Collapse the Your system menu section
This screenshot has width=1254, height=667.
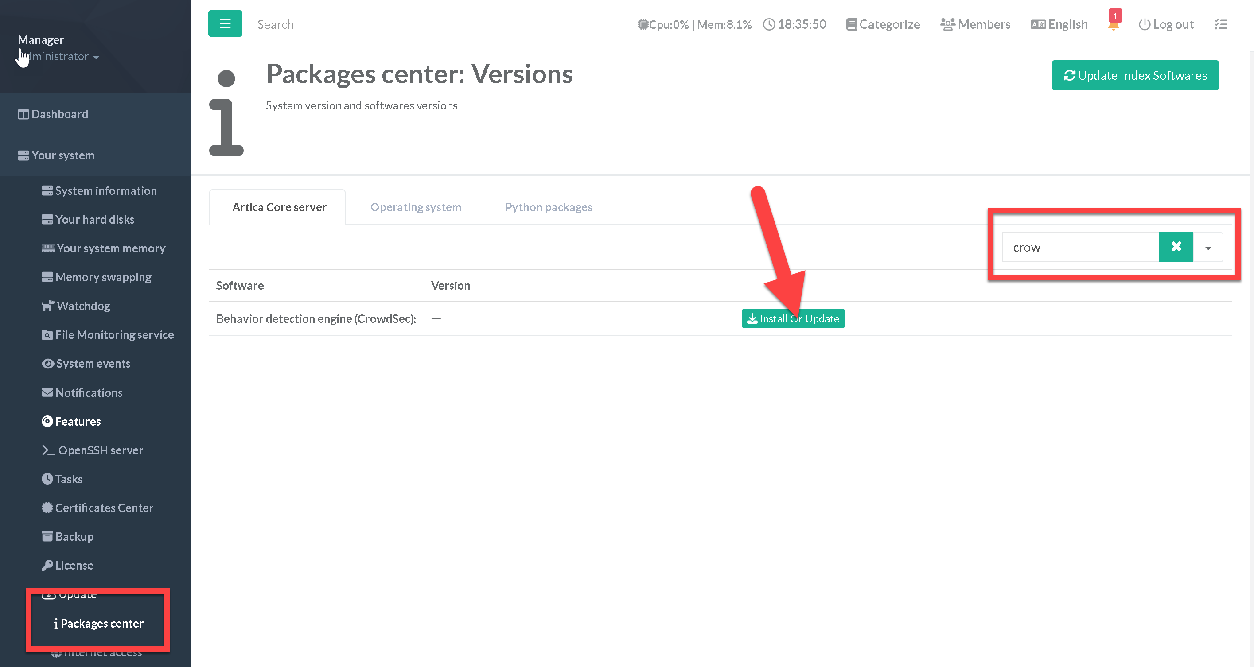pos(62,156)
